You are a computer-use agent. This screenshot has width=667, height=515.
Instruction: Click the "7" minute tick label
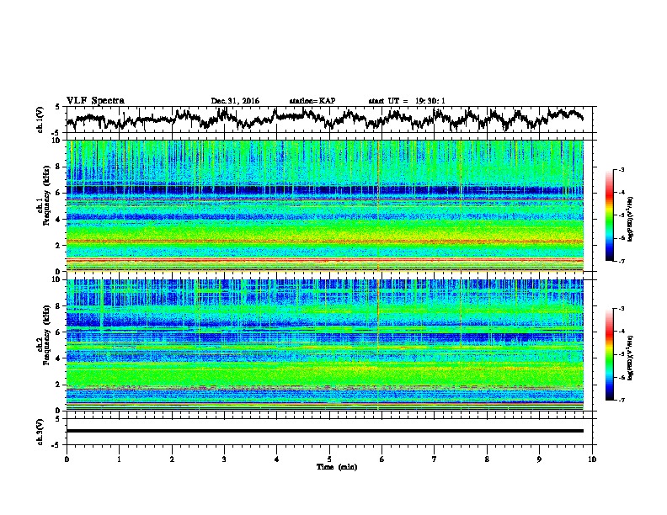(x=435, y=459)
